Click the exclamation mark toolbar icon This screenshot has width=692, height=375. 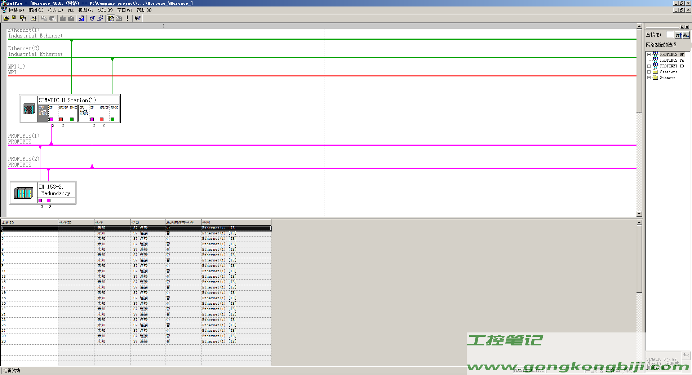[x=127, y=18]
